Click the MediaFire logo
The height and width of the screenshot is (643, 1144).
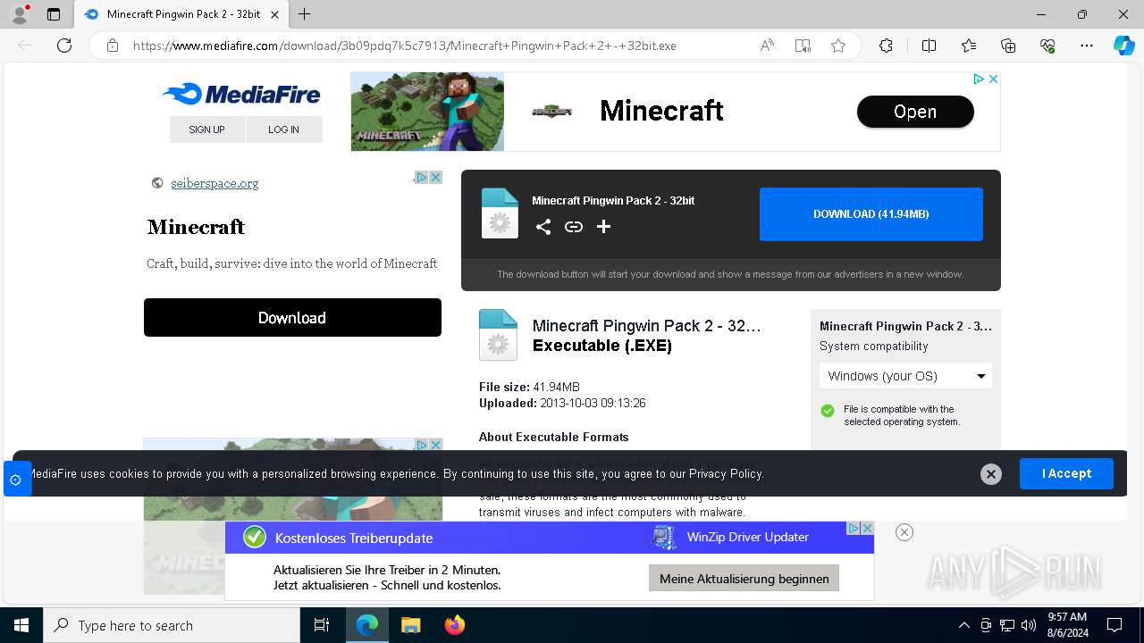point(241,94)
